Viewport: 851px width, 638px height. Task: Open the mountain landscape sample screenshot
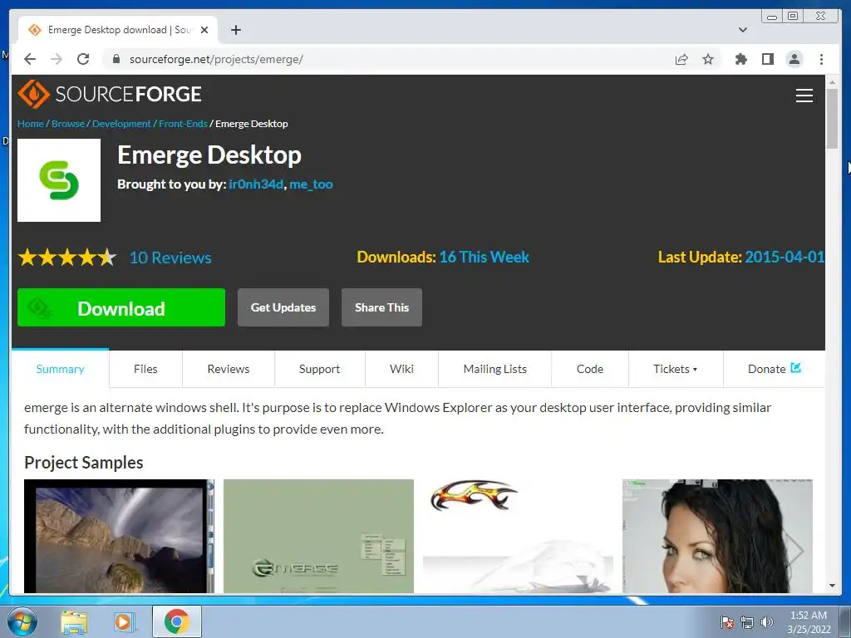[x=120, y=536]
